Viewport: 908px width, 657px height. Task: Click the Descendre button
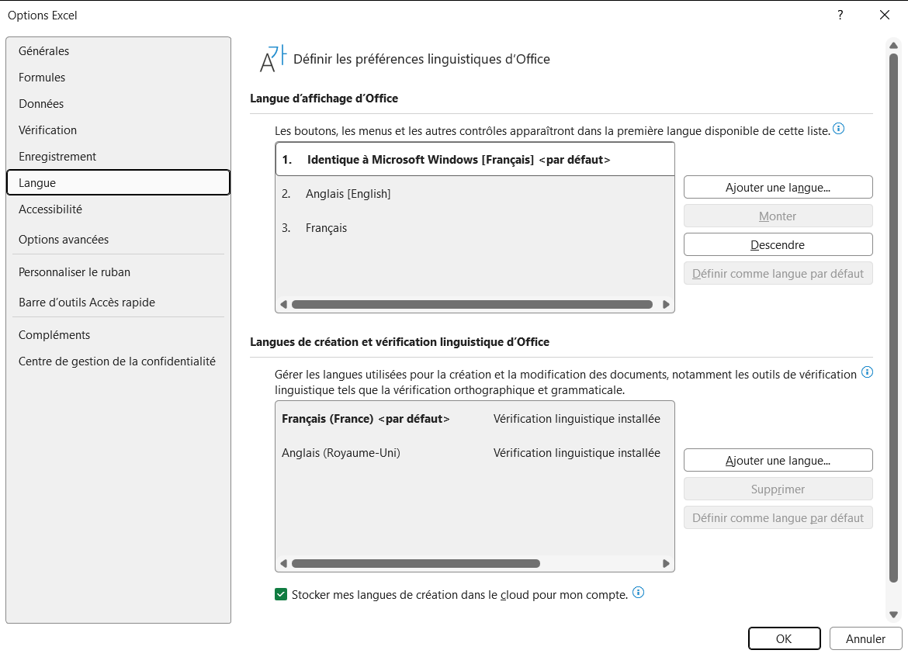click(x=778, y=245)
